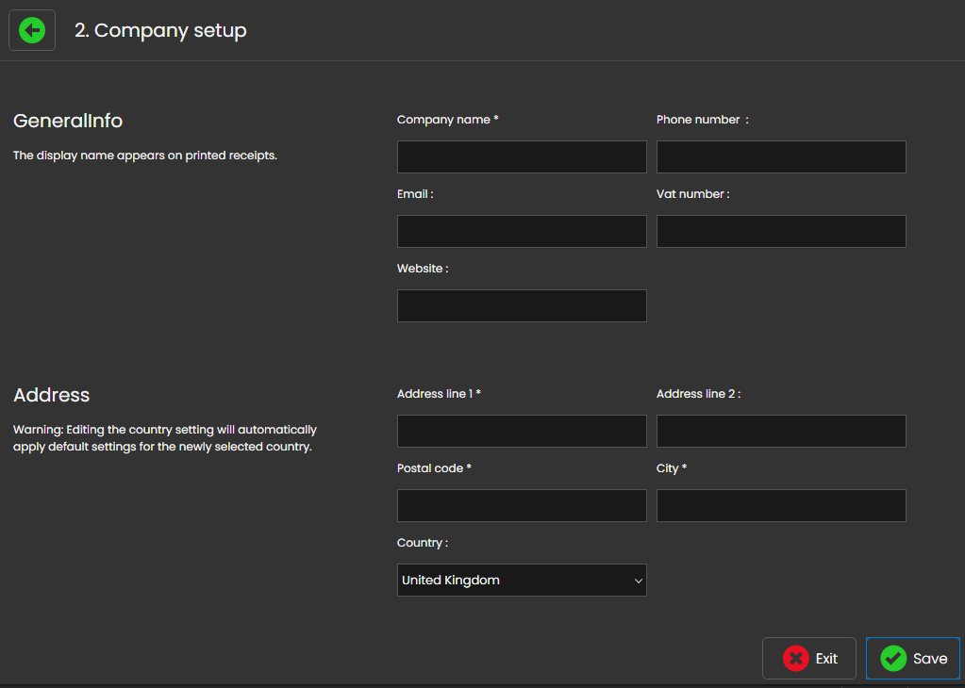
Task: Click the green checkmark icon on Save
Action: [x=892, y=659]
